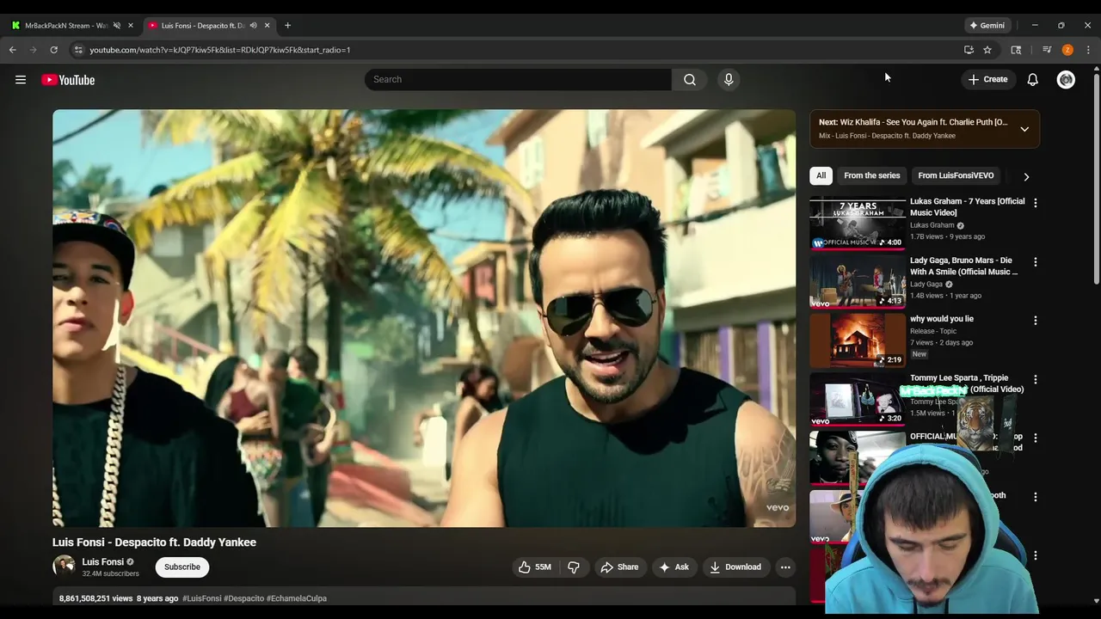Open options for why would you lie
The image size is (1101, 619).
click(1035, 321)
